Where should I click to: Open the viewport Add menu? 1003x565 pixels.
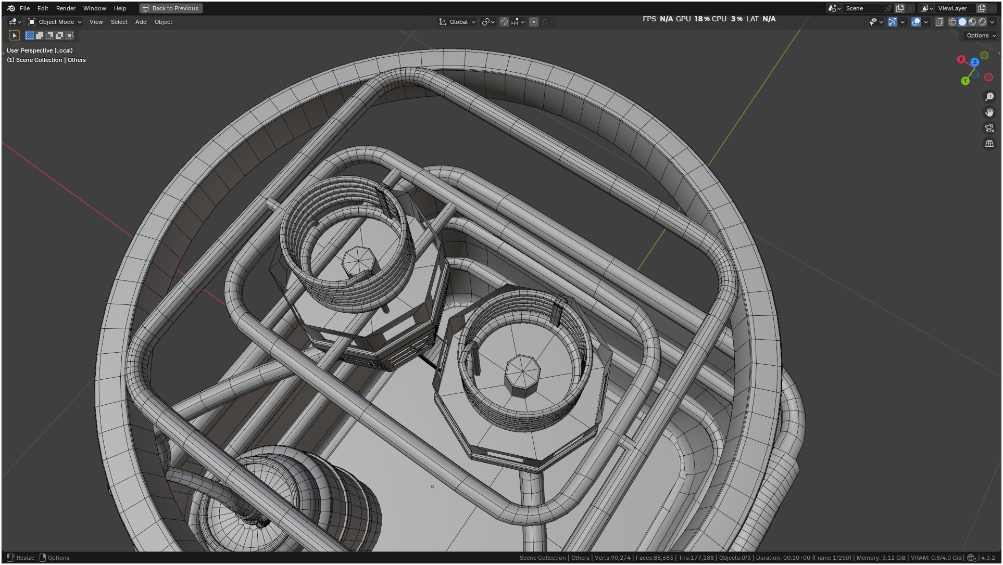tap(141, 22)
